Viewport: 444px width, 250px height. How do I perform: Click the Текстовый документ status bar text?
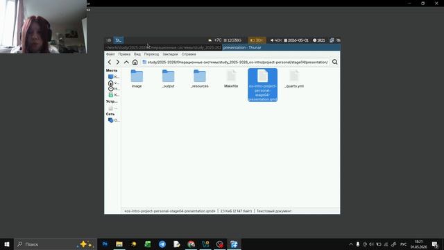click(274, 211)
